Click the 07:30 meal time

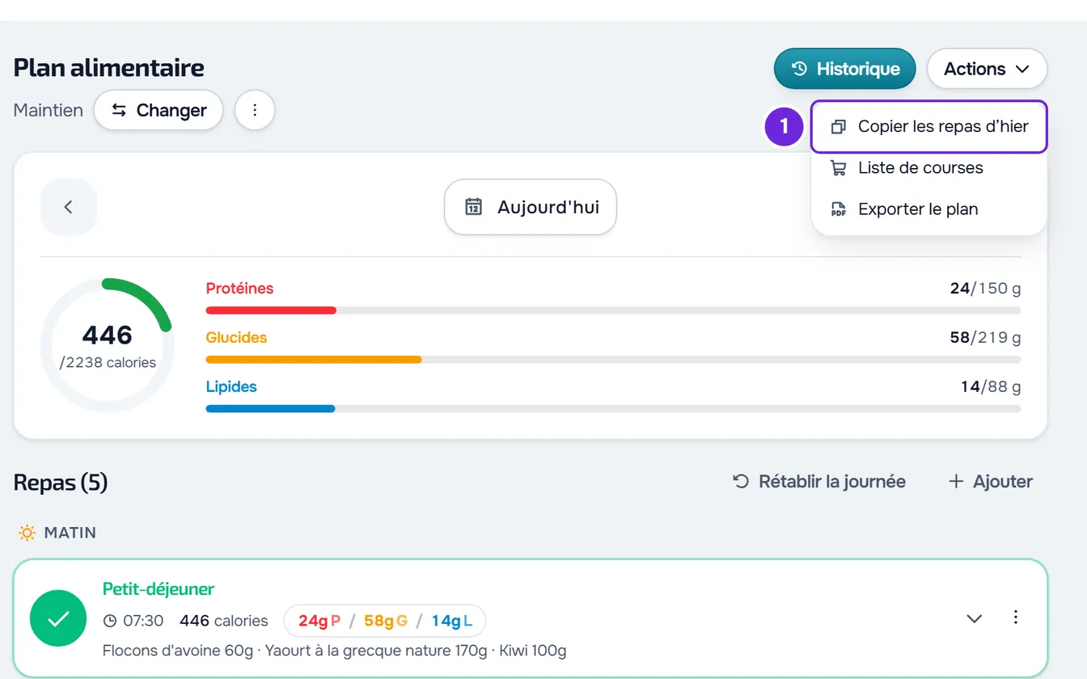[x=134, y=621]
